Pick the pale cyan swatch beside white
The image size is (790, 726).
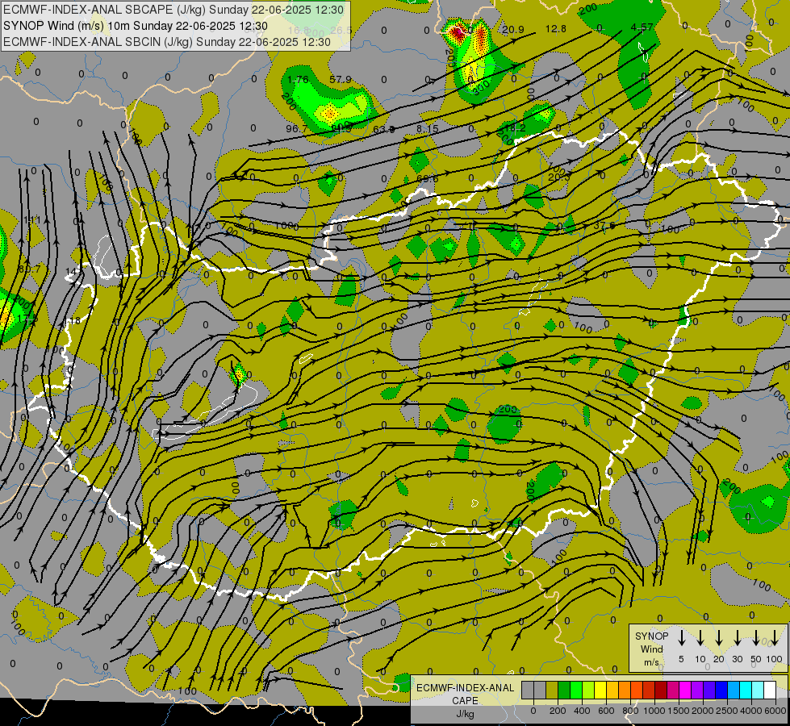tap(759, 691)
